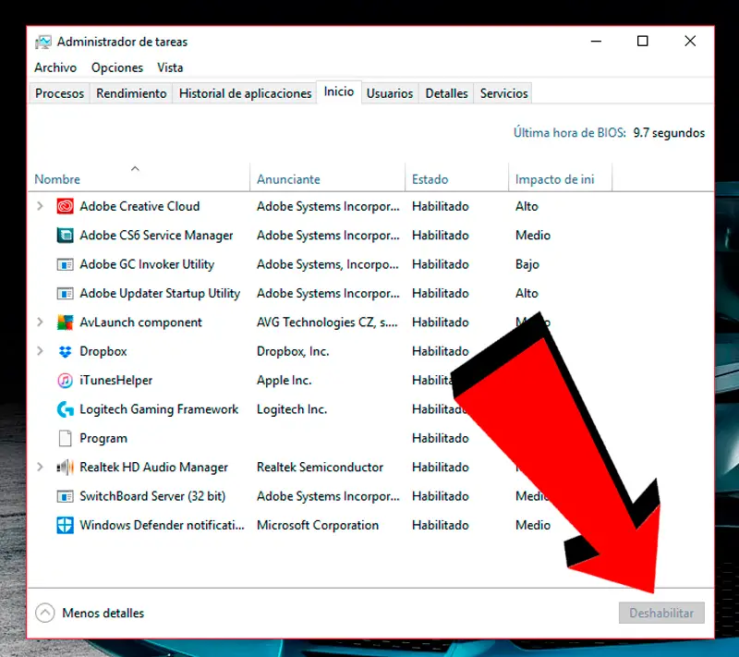Maximize the Administrador de tareas window
Screen dimensions: 739x657
click(x=642, y=42)
